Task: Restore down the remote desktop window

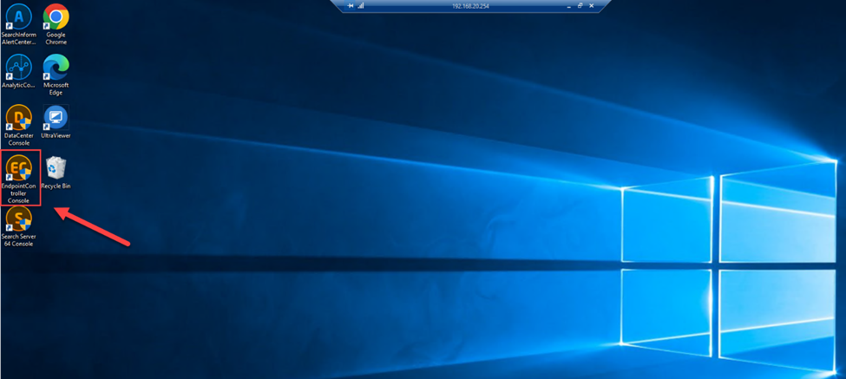Action: pyautogui.click(x=580, y=6)
